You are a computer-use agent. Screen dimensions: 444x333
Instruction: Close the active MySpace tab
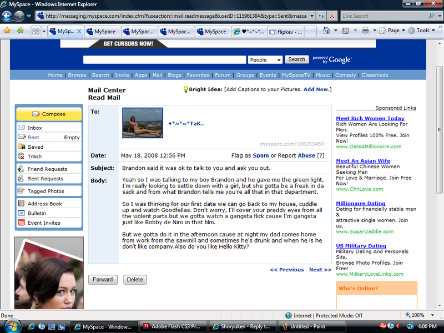(x=79, y=32)
